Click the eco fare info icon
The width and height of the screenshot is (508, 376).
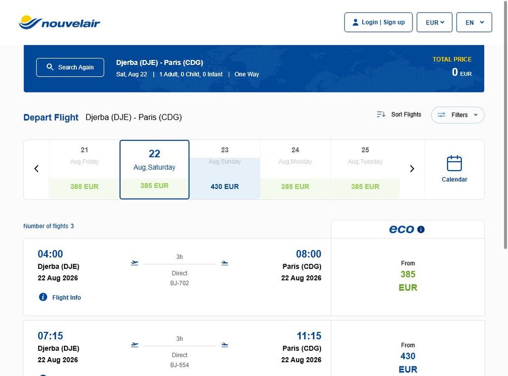(421, 230)
